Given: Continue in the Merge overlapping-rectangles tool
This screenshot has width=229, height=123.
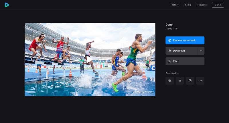Looking at the screenshot, I should 170,81.
